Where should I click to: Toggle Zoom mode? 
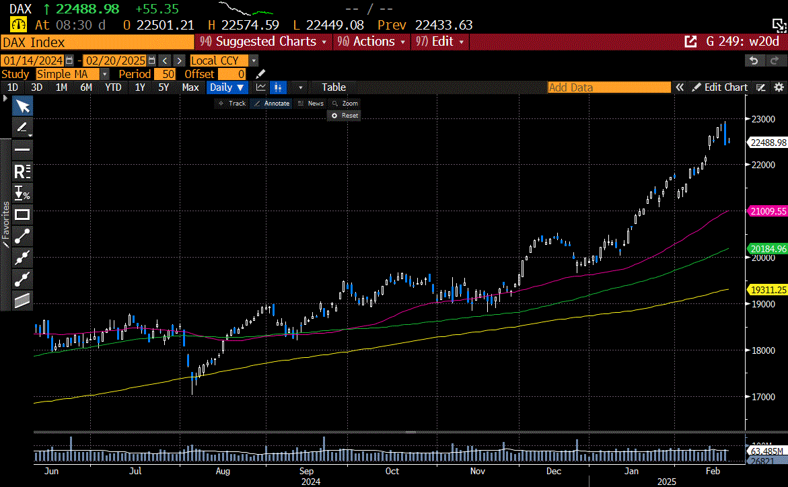[x=345, y=103]
